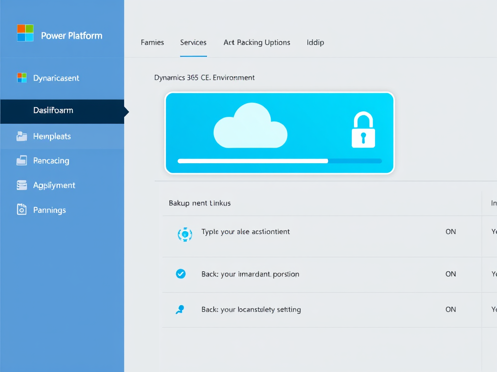The image size is (497, 372).
Task: Click the Rencacing sidebar icon
Action: click(22, 160)
